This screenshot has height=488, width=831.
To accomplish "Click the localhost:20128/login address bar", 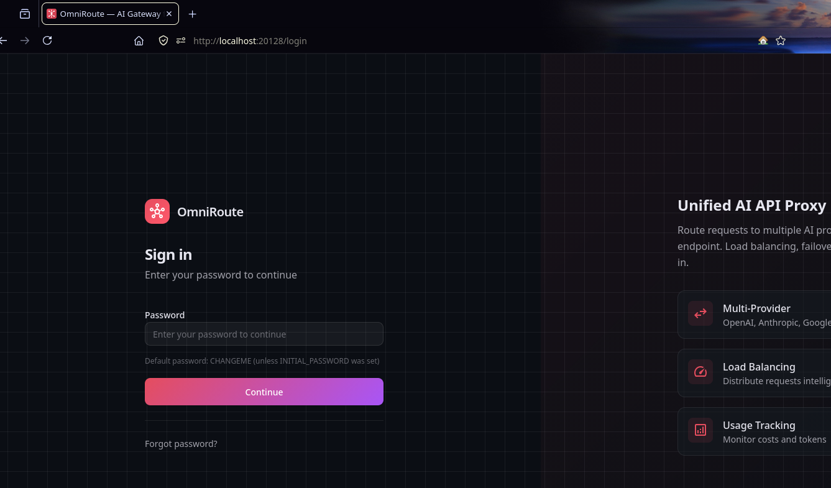I will 250,41.
